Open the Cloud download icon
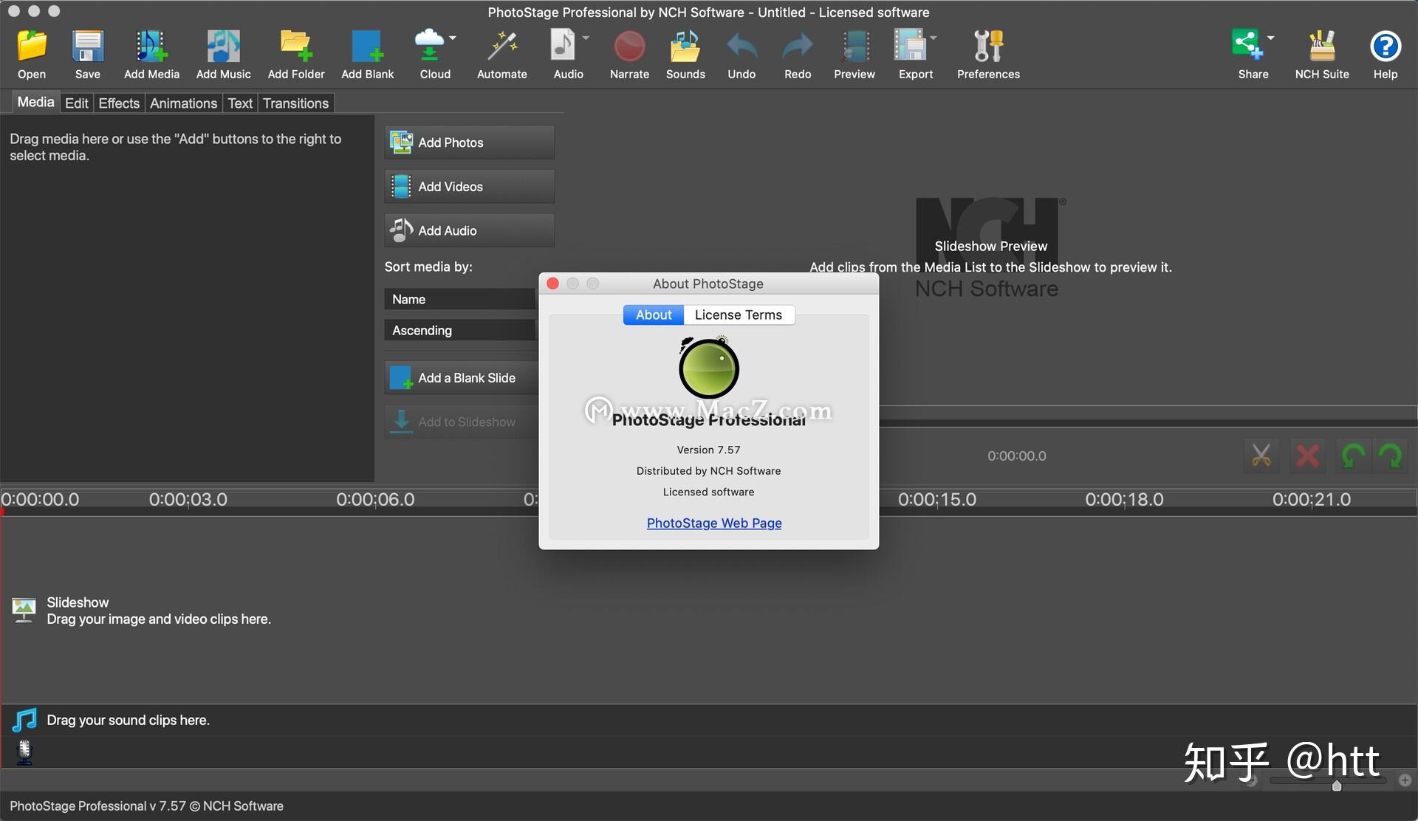Viewport: 1418px width, 821px height. tap(429, 47)
